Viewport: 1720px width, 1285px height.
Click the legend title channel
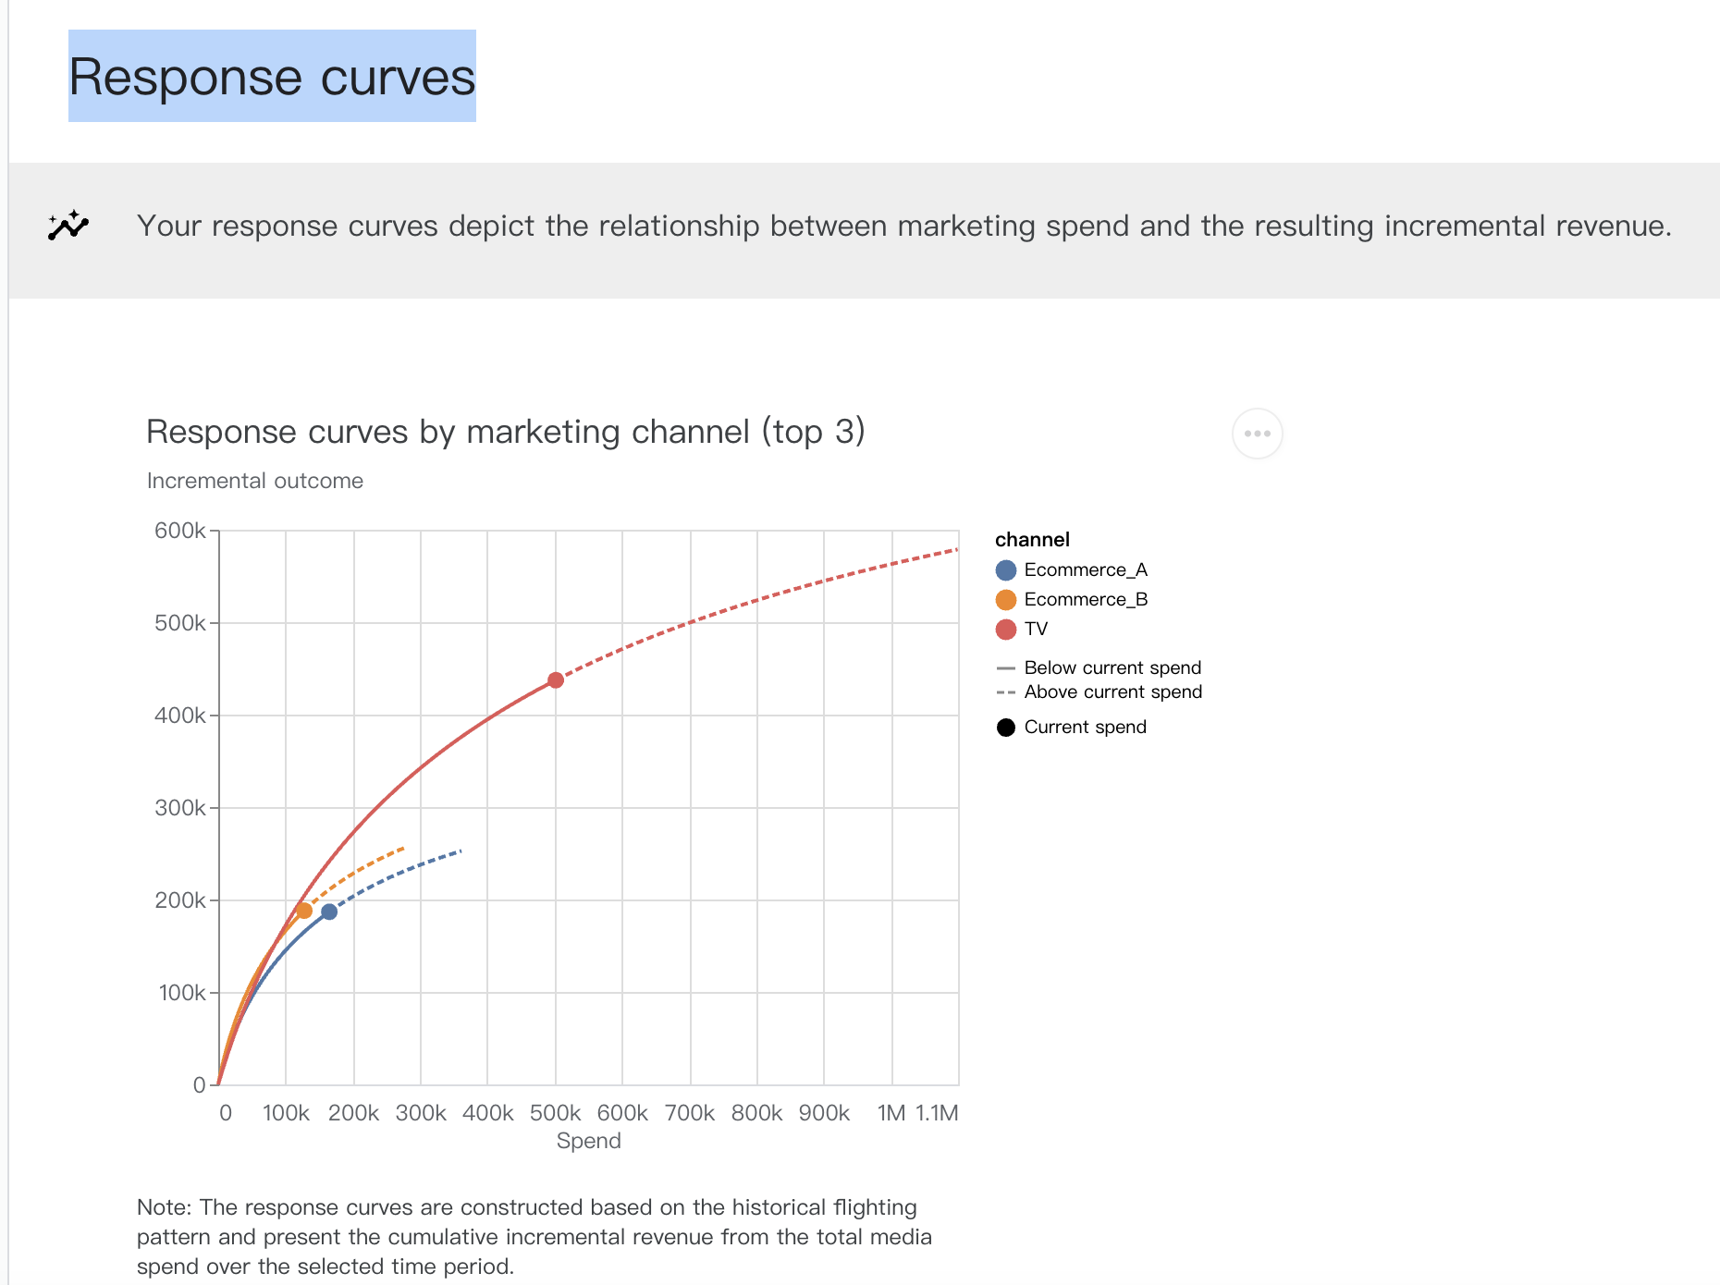[x=1032, y=540]
